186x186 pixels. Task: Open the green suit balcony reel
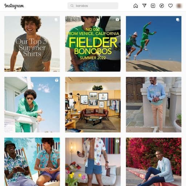pos(32,105)
